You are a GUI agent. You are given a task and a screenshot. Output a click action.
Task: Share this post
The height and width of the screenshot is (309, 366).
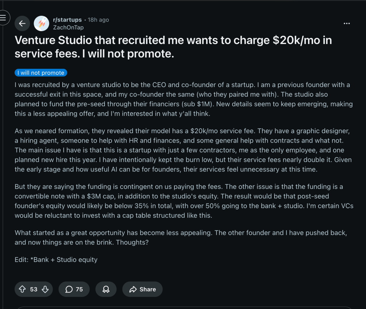pyautogui.click(x=142, y=289)
